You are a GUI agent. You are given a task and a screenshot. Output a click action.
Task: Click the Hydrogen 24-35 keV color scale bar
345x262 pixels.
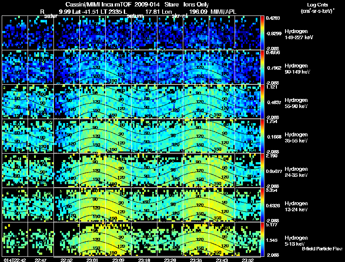point(263,170)
